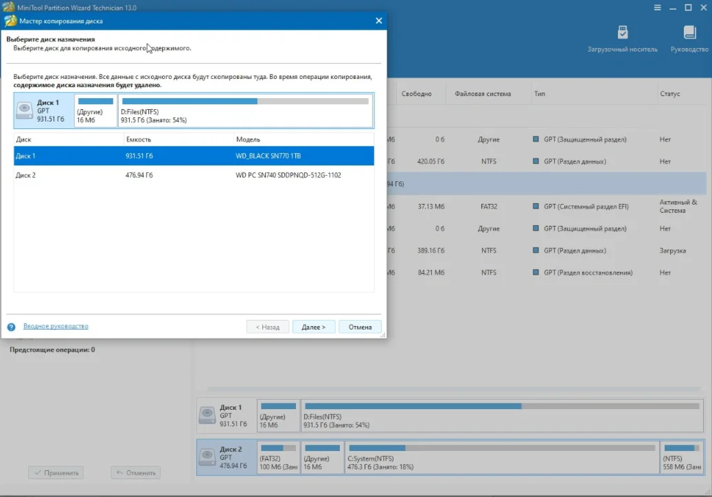712x497 pixels.
Task: Click the Применить button
Action: tap(55, 472)
